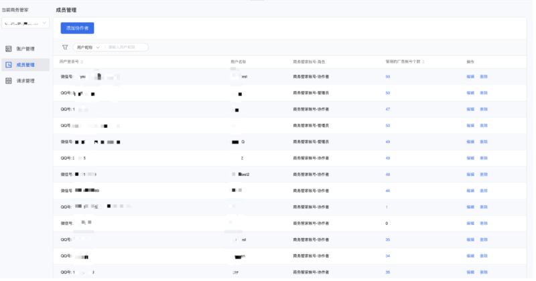
Task: Click the 请输入用户昵称 search field
Action: pyautogui.click(x=126, y=48)
